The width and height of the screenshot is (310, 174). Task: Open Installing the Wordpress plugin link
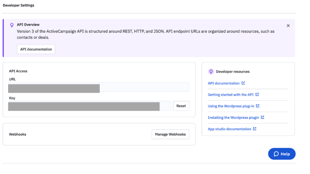[x=233, y=118]
